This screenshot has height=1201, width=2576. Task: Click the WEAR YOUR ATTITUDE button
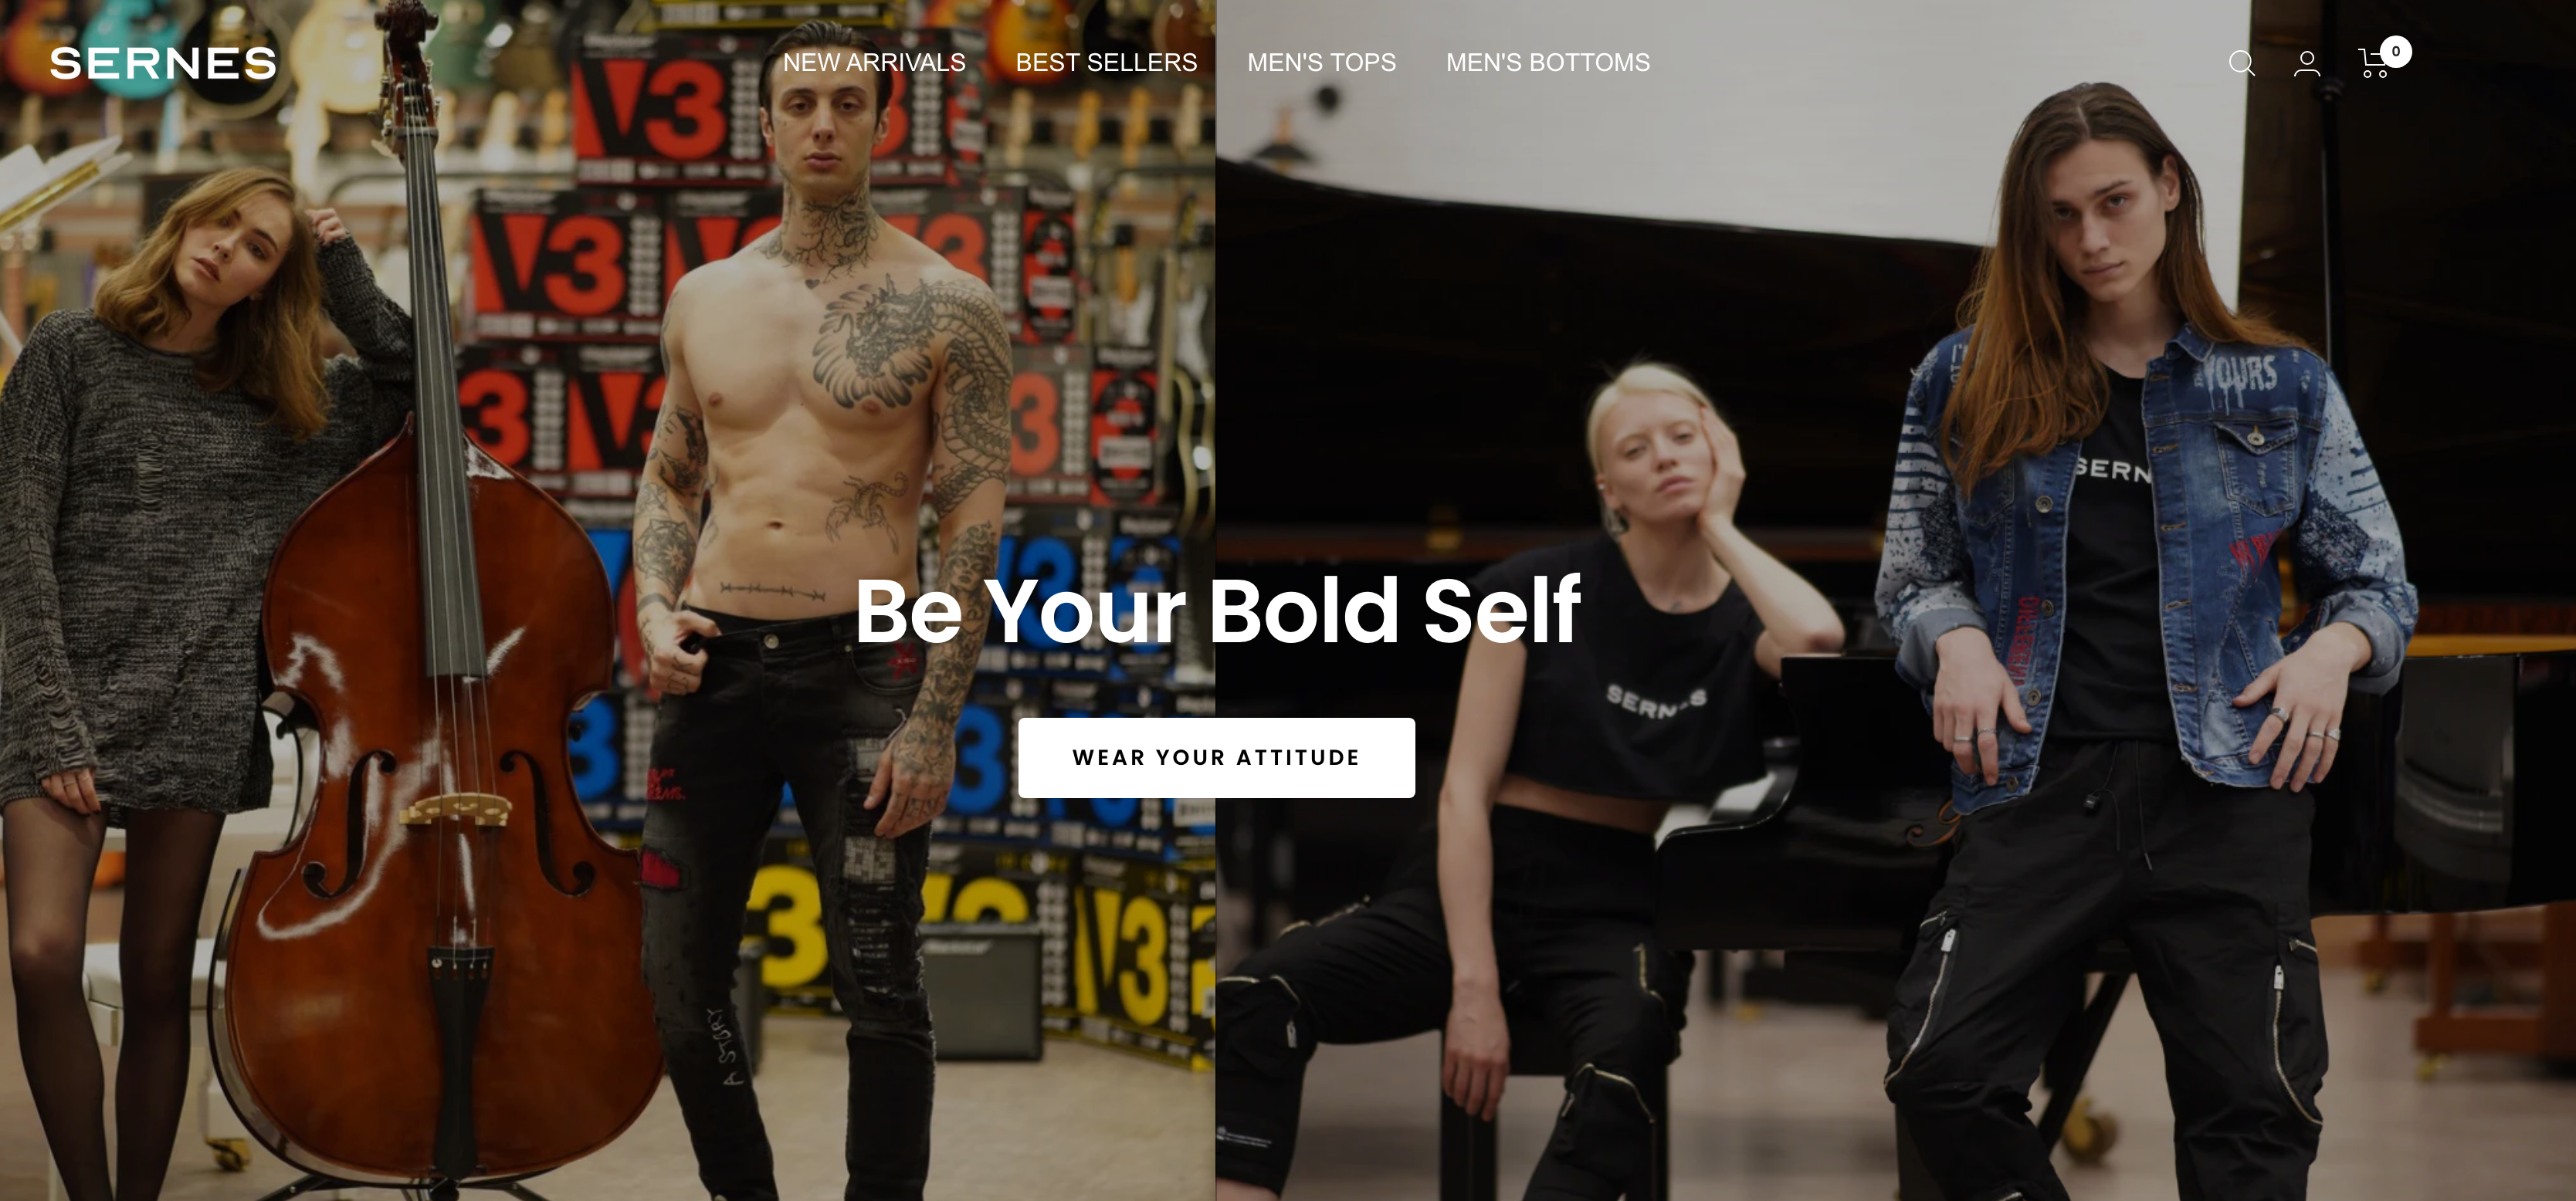[1216, 757]
